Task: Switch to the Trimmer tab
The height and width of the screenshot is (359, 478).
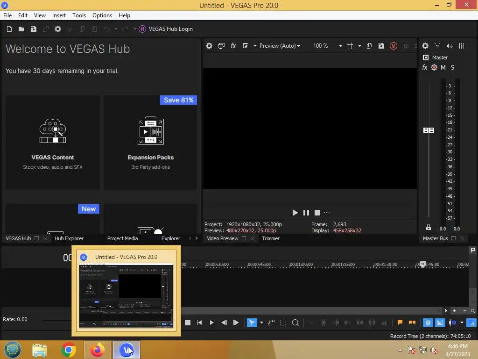Action: pos(271,238)
